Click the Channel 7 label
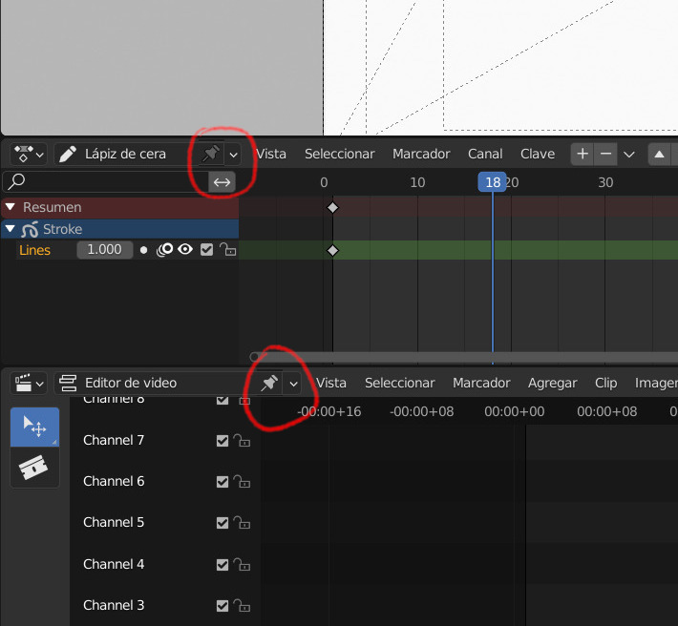The height and width of the screenshot is (626, 678). click(114, 440)
